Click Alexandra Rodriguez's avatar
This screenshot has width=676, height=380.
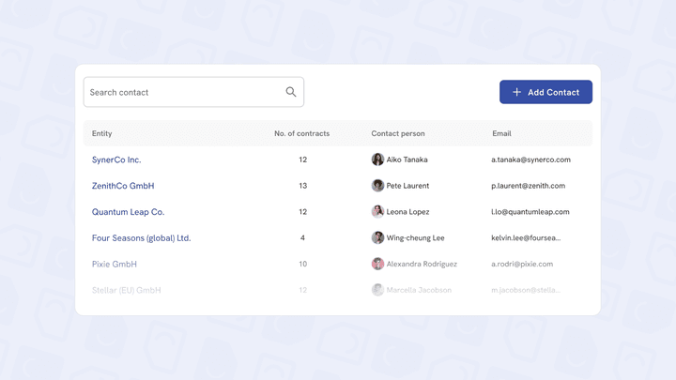click(377, 265)
